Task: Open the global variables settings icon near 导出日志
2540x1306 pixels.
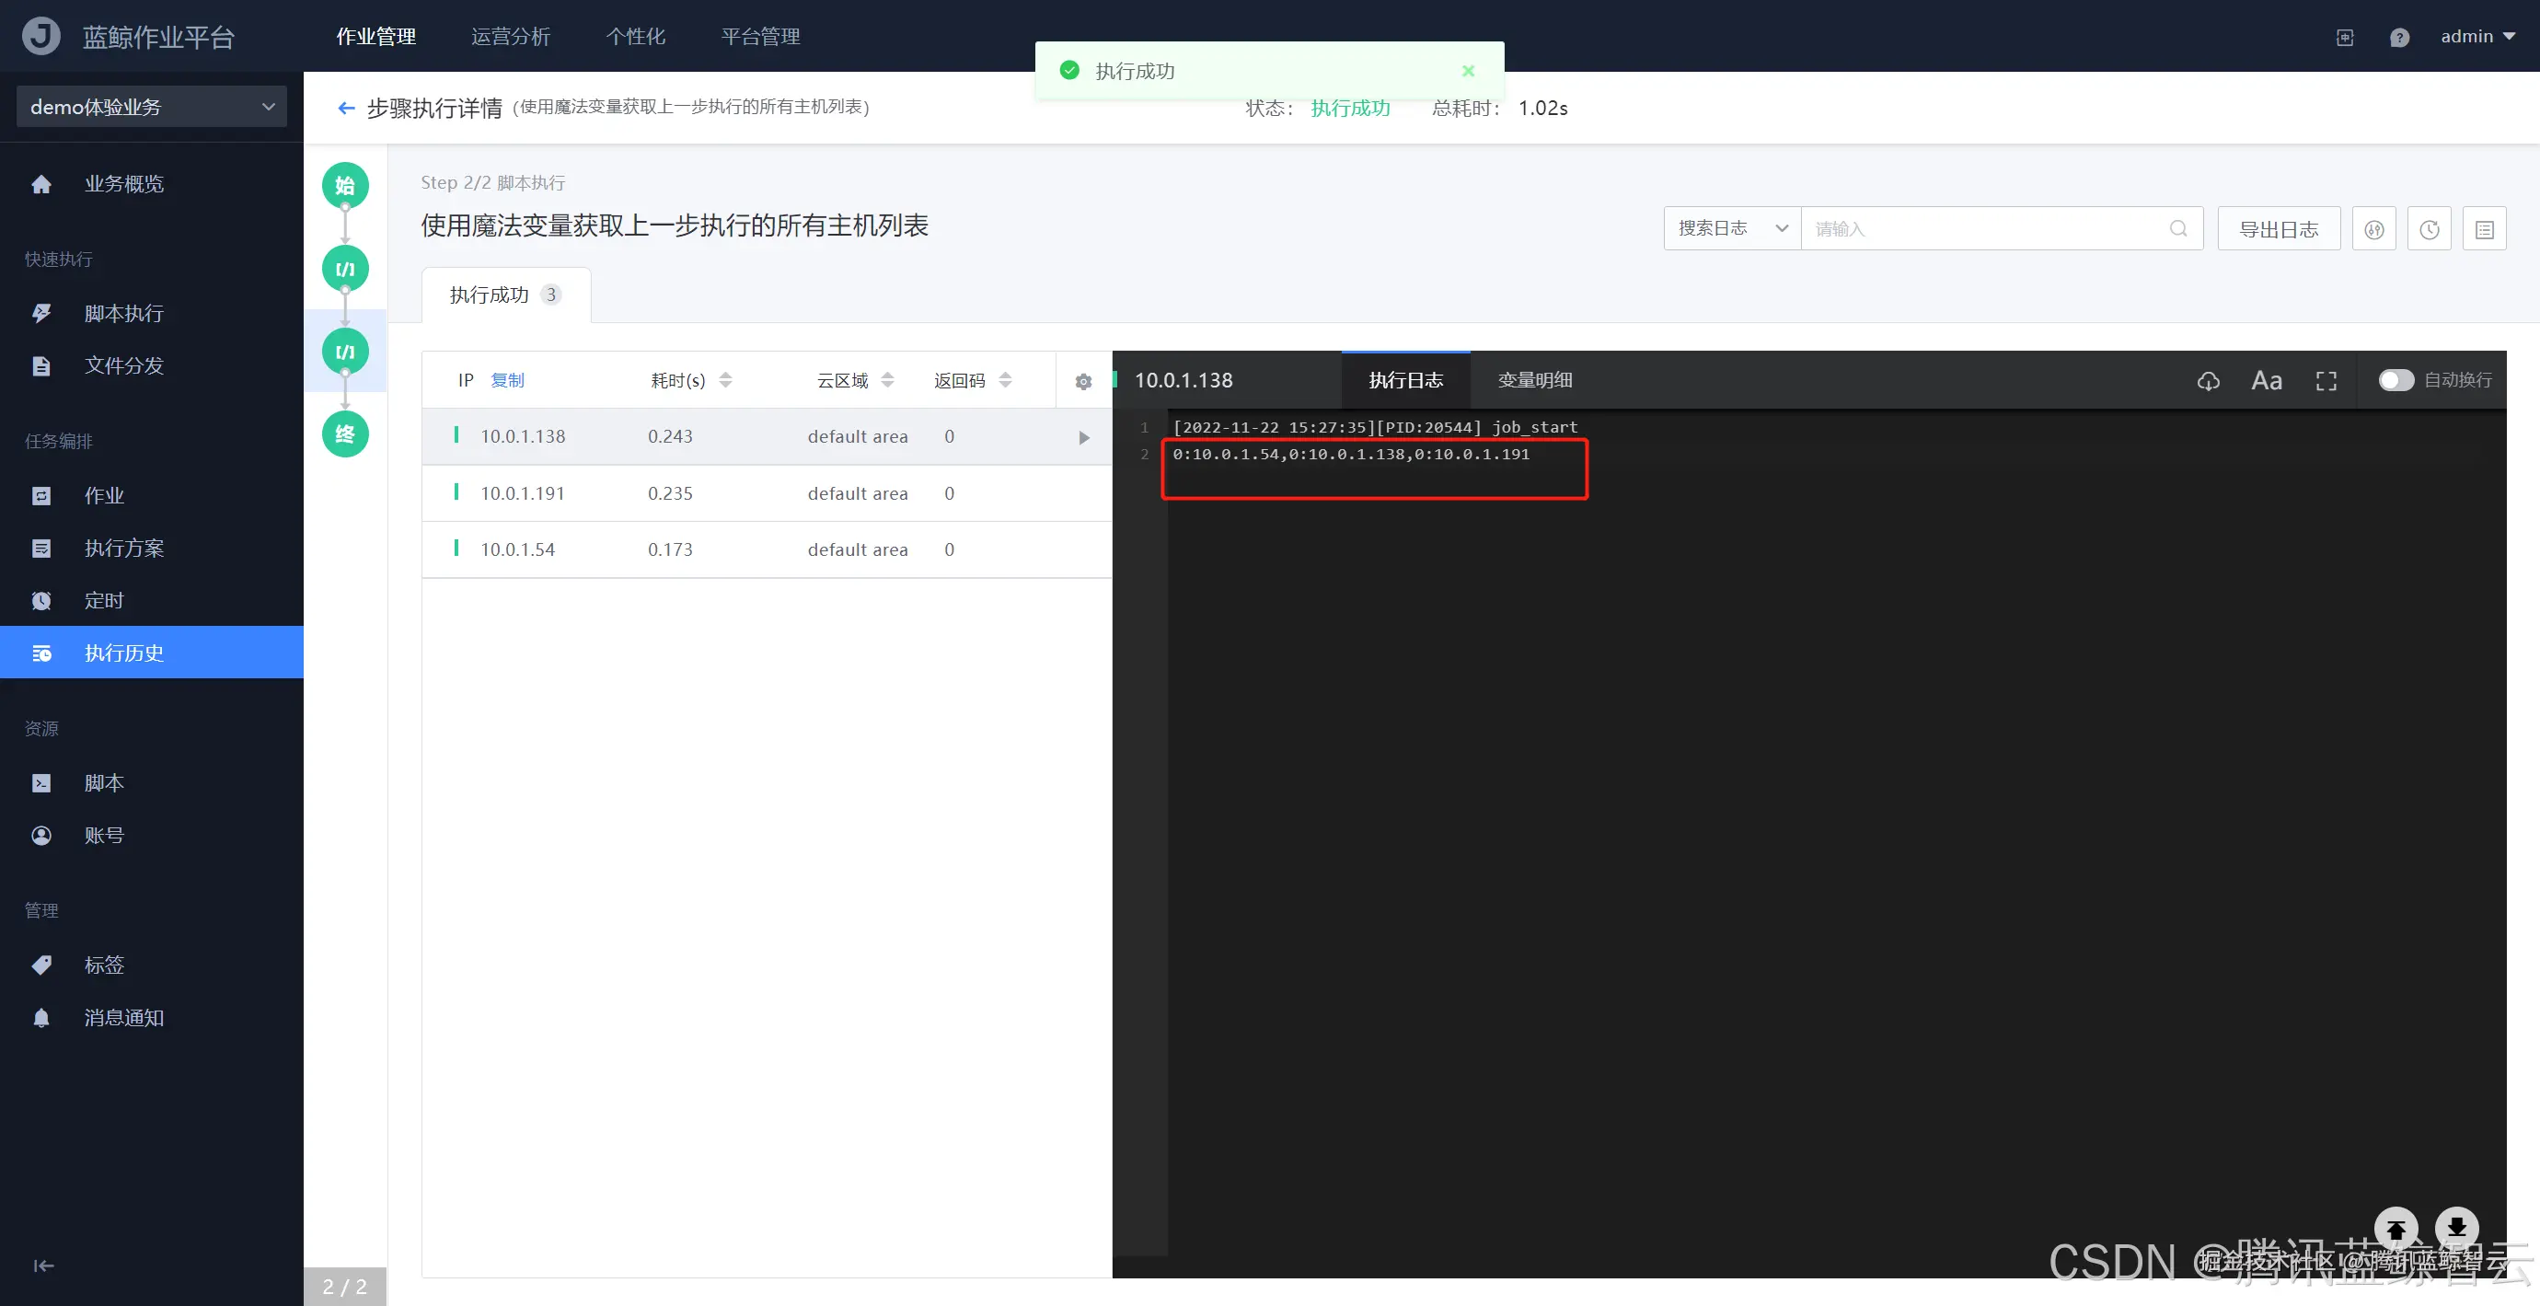Action: pyautogui.click(x=2374, y=228)
